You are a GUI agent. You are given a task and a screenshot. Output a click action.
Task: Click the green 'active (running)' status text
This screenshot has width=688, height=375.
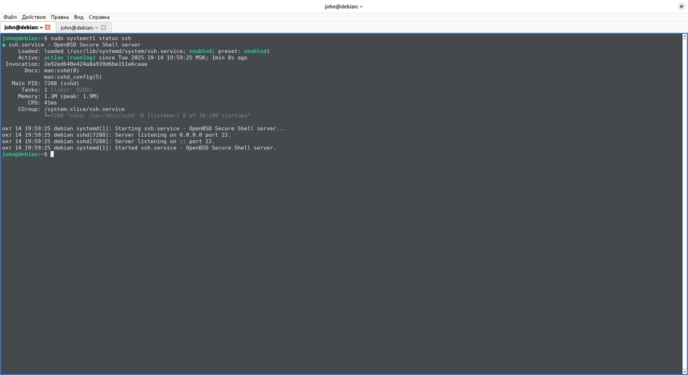[70, 58]
